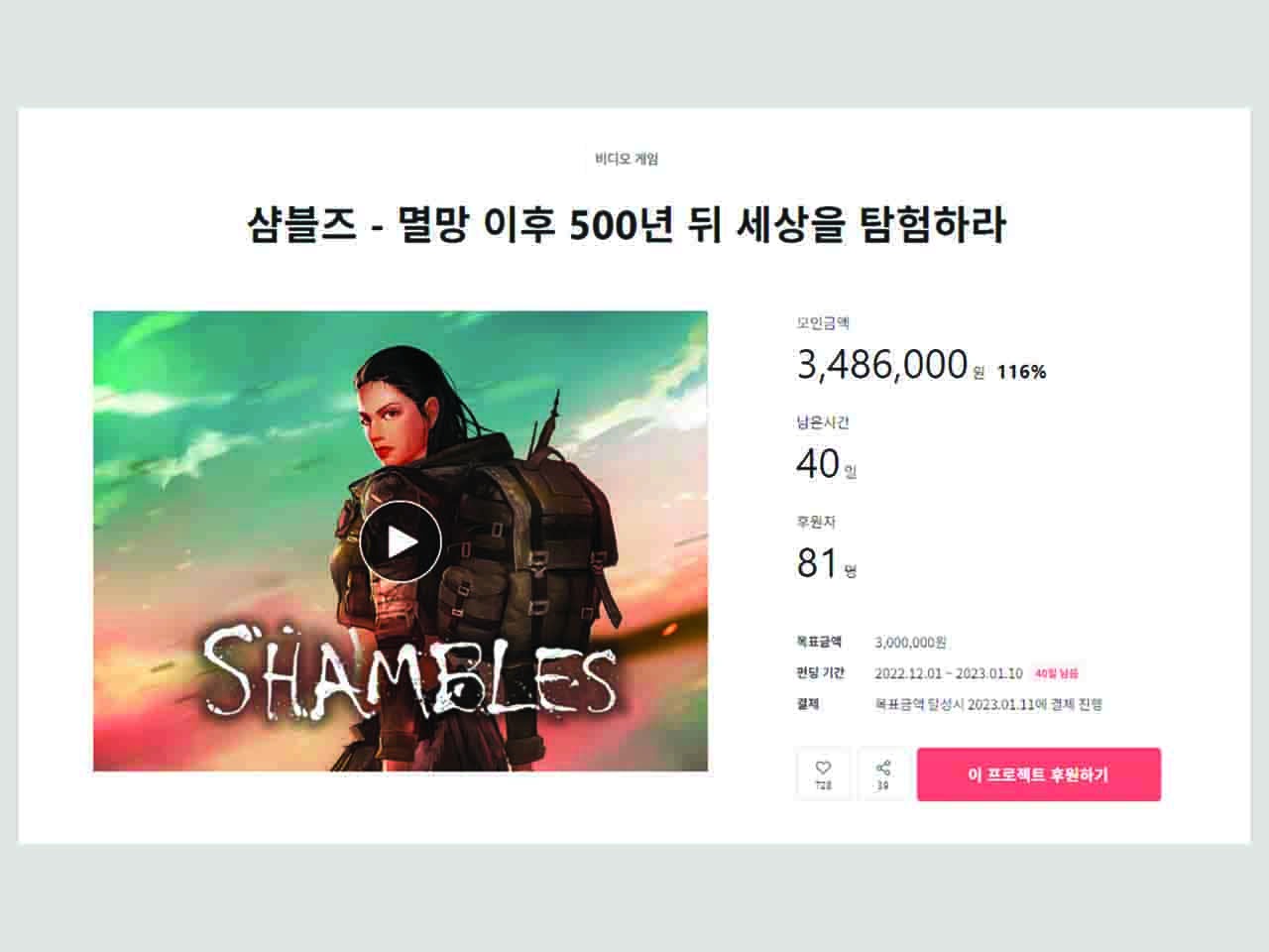Image resolution: width=1269 pixels, height=952 pixels.
Task: Select the 3,486,000 raised amount
Action: pos(882,364)
